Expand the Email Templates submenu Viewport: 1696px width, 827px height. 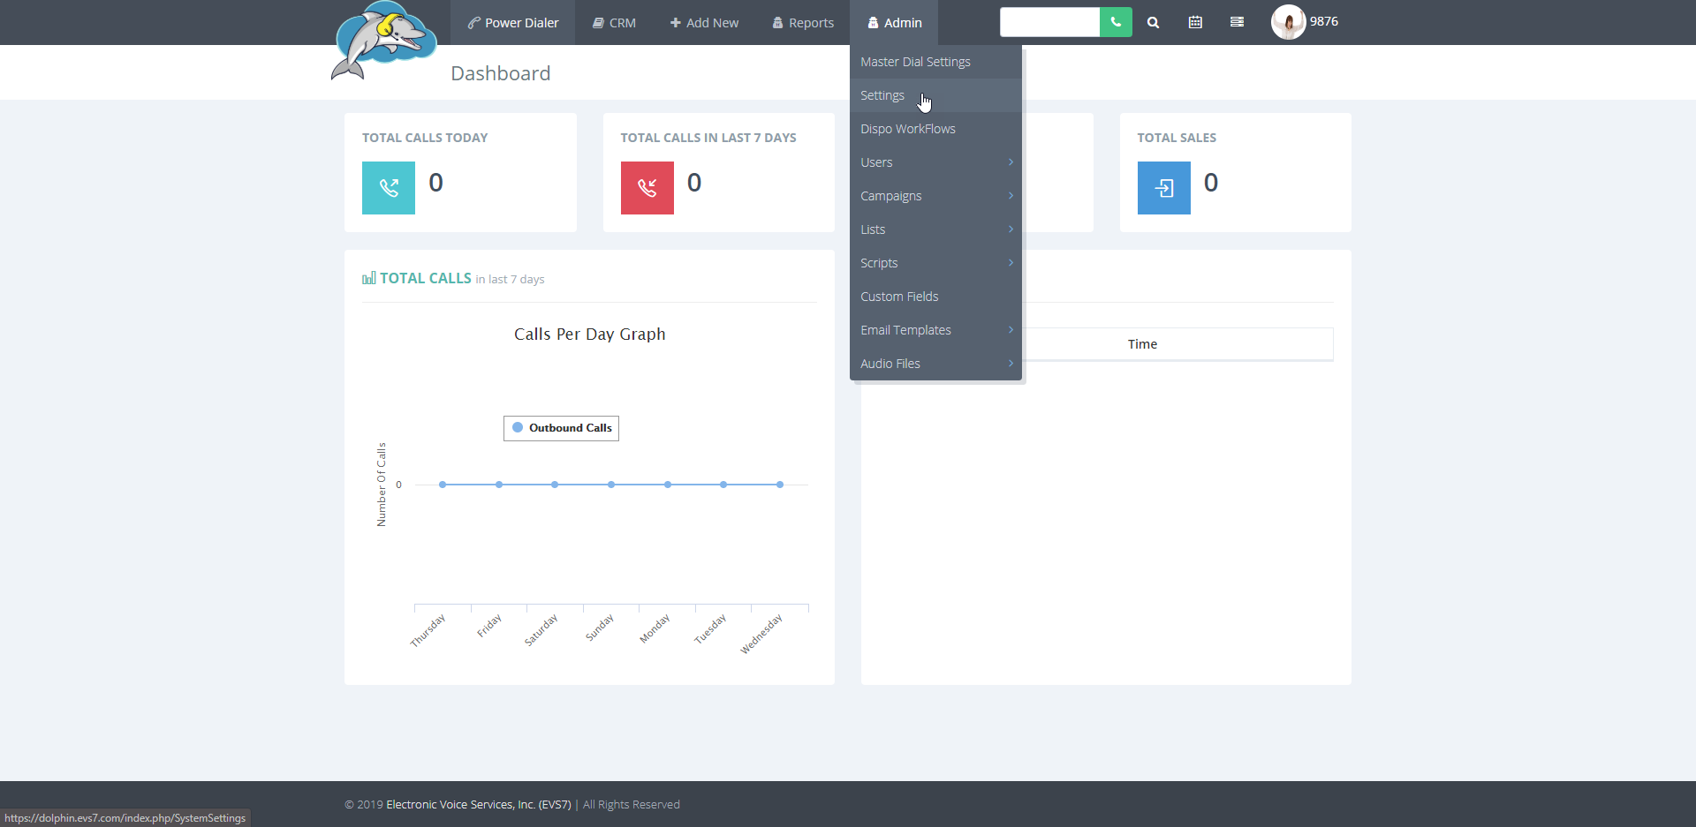(x=935, y=330)
